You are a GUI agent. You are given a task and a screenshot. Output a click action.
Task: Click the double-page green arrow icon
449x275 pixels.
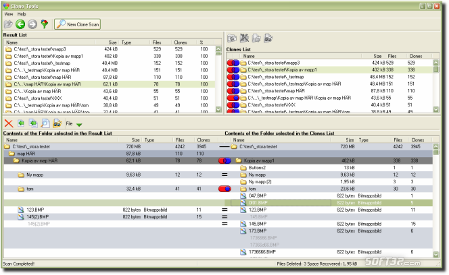point(33,123)
